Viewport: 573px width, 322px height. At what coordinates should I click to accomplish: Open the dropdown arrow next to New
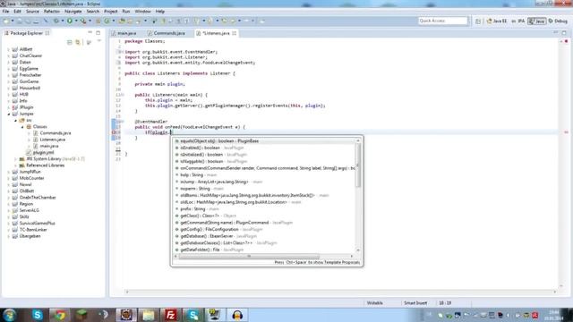point(13,21)
